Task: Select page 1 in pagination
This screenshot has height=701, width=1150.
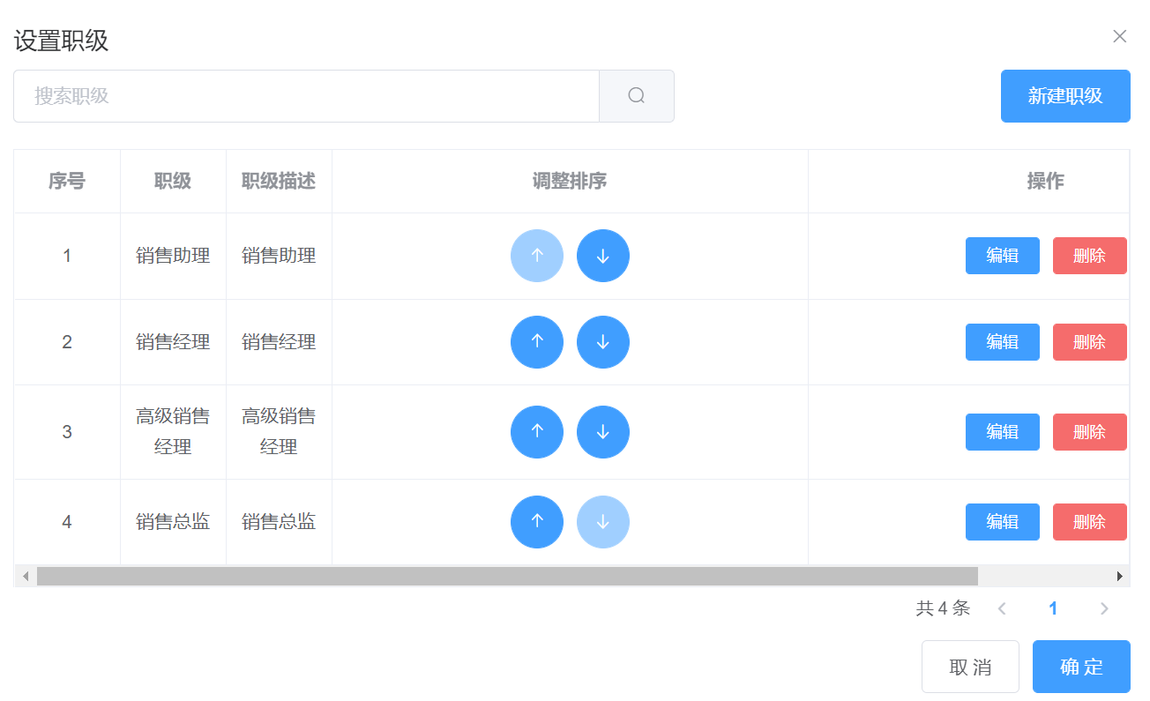Action: coord(1052,608)
